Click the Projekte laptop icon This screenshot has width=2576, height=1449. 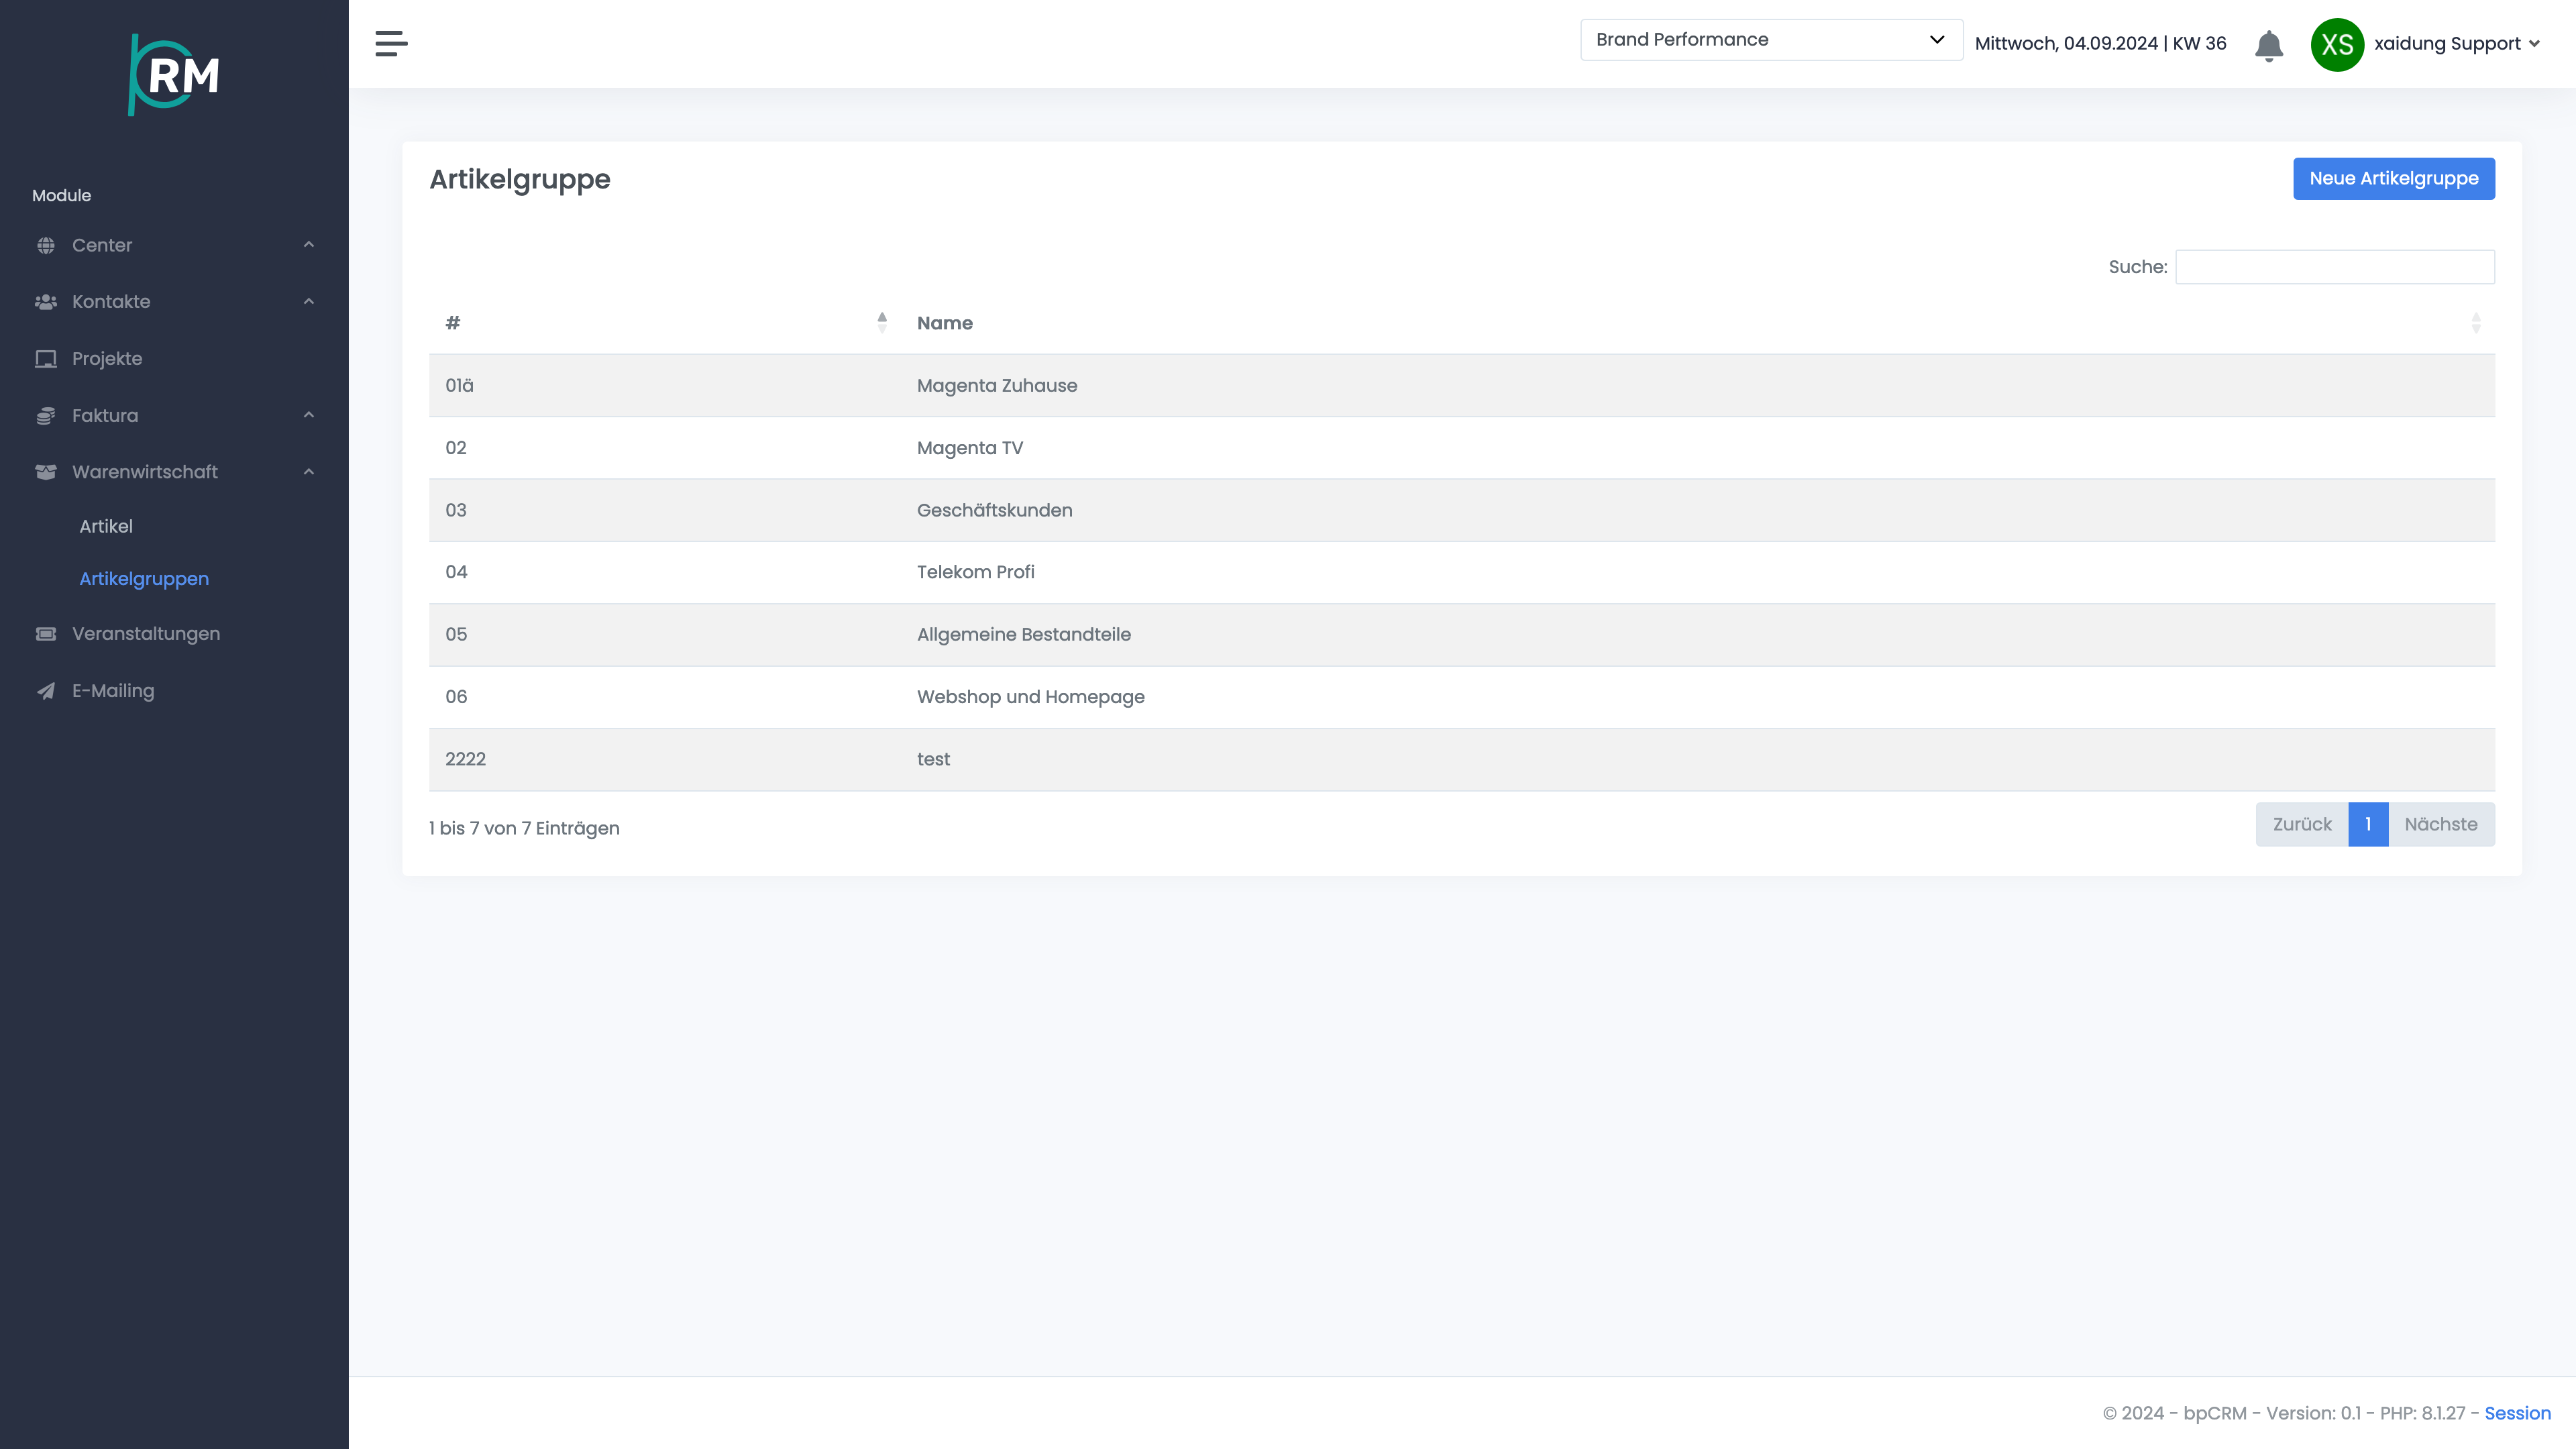(x=46, y=358)
